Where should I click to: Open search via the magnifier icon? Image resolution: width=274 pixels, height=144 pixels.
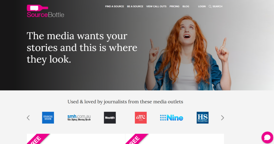click(210, 6)
